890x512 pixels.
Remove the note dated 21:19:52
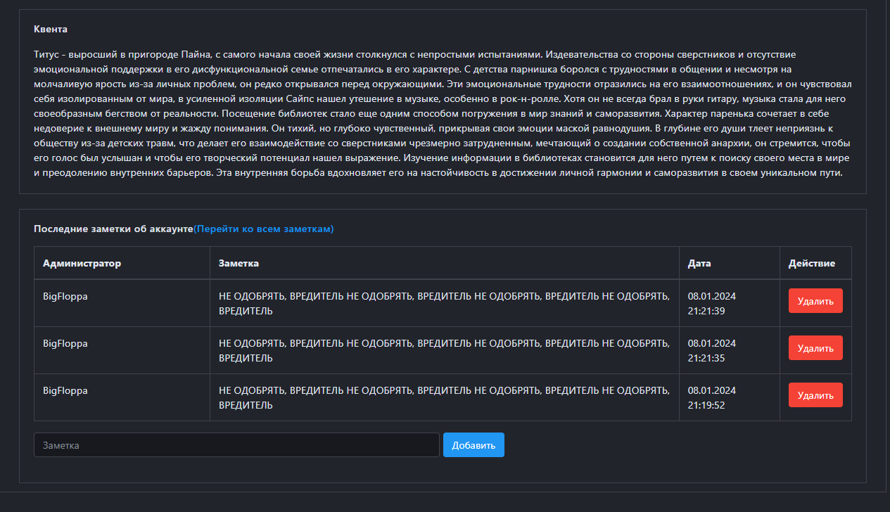click(815, 395)
